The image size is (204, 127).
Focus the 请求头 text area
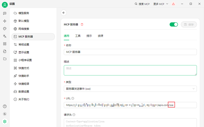coord(130,123)
